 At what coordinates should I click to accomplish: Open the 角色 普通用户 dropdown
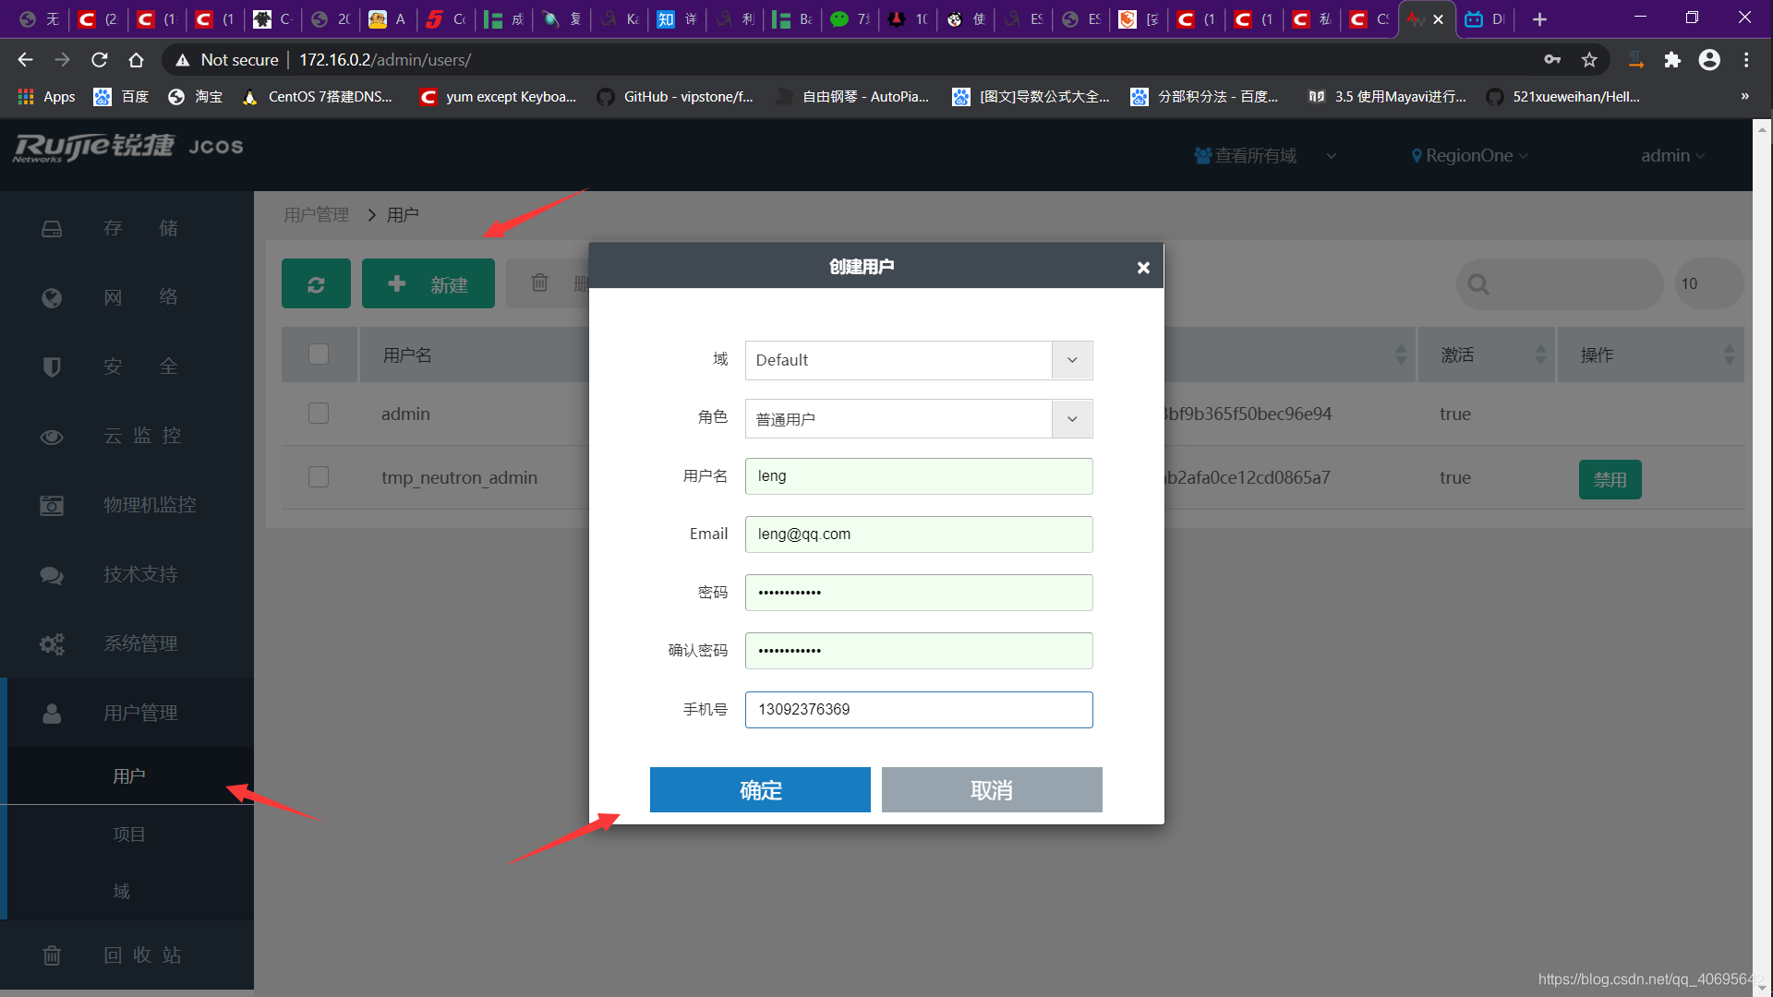click(919, 419)
